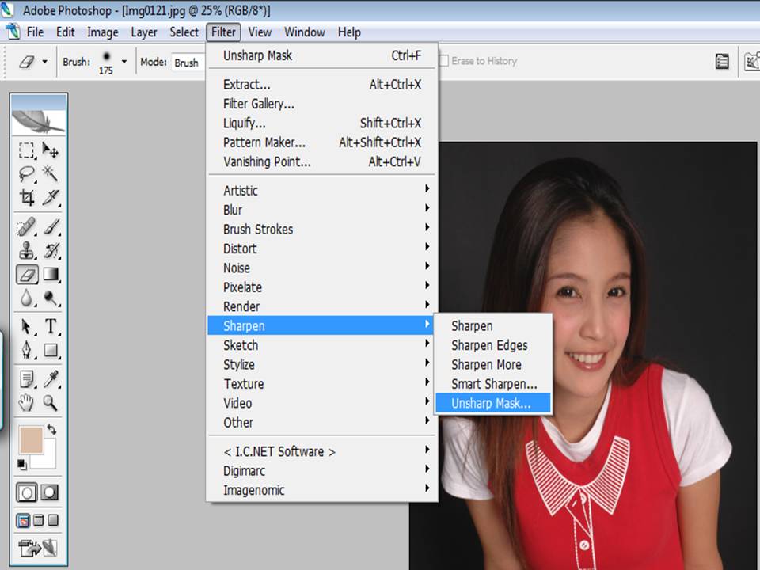Viewport: 760px width, 570px height.
Task: Choose Sharpen Edges filter
Action: pyautogui.click(x=493, y=344)
